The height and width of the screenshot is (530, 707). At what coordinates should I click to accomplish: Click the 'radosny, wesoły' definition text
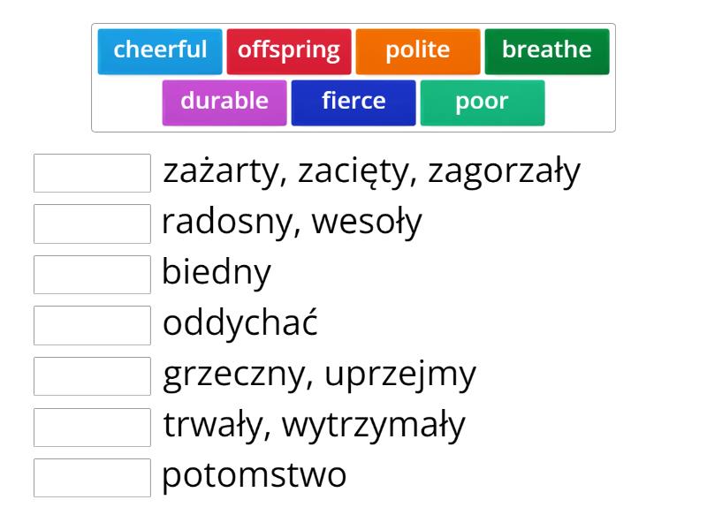click(x=292, y=223)
